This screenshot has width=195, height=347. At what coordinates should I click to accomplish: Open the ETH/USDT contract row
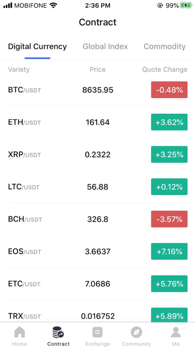pos(98,122)
